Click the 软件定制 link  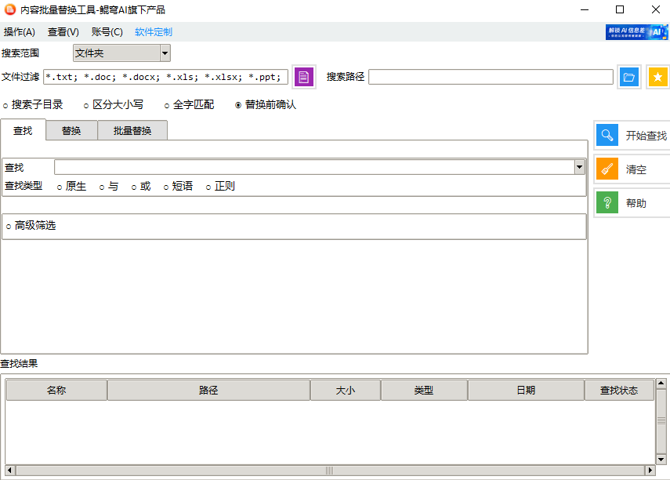click(x=153, y=32)
